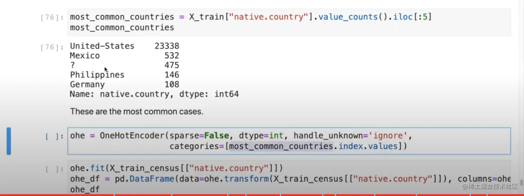Click the output prompt '[76]:' beside United-States

tap(52, 47)
